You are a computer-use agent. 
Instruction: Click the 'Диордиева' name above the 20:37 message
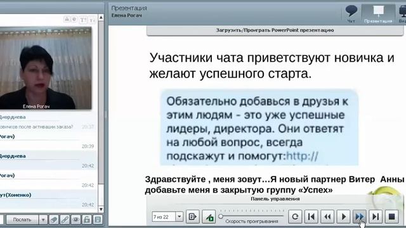13,117
